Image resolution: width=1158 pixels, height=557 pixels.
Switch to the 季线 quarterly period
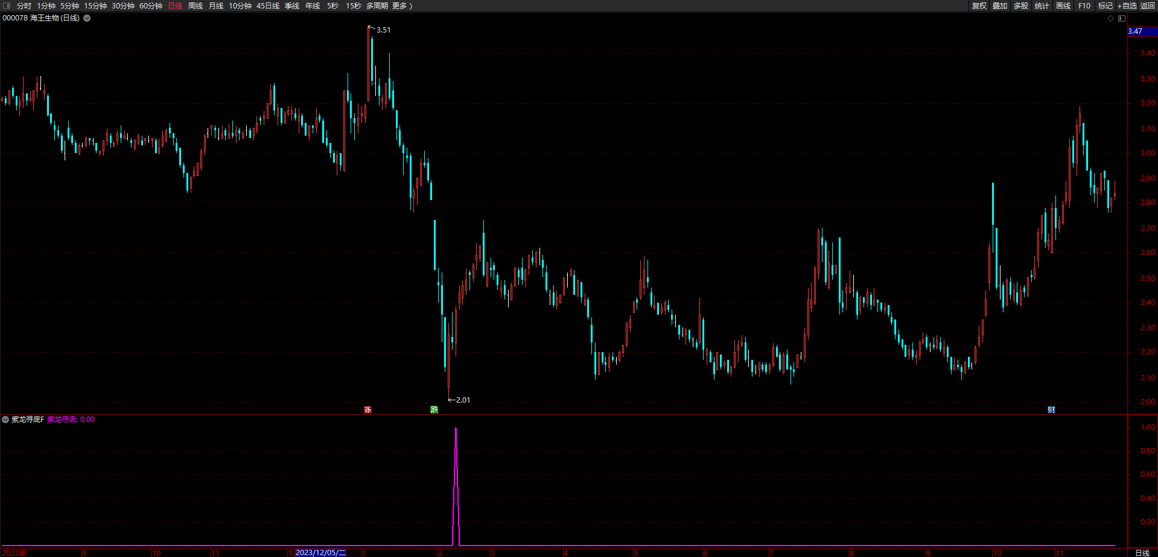click(292, 5)
